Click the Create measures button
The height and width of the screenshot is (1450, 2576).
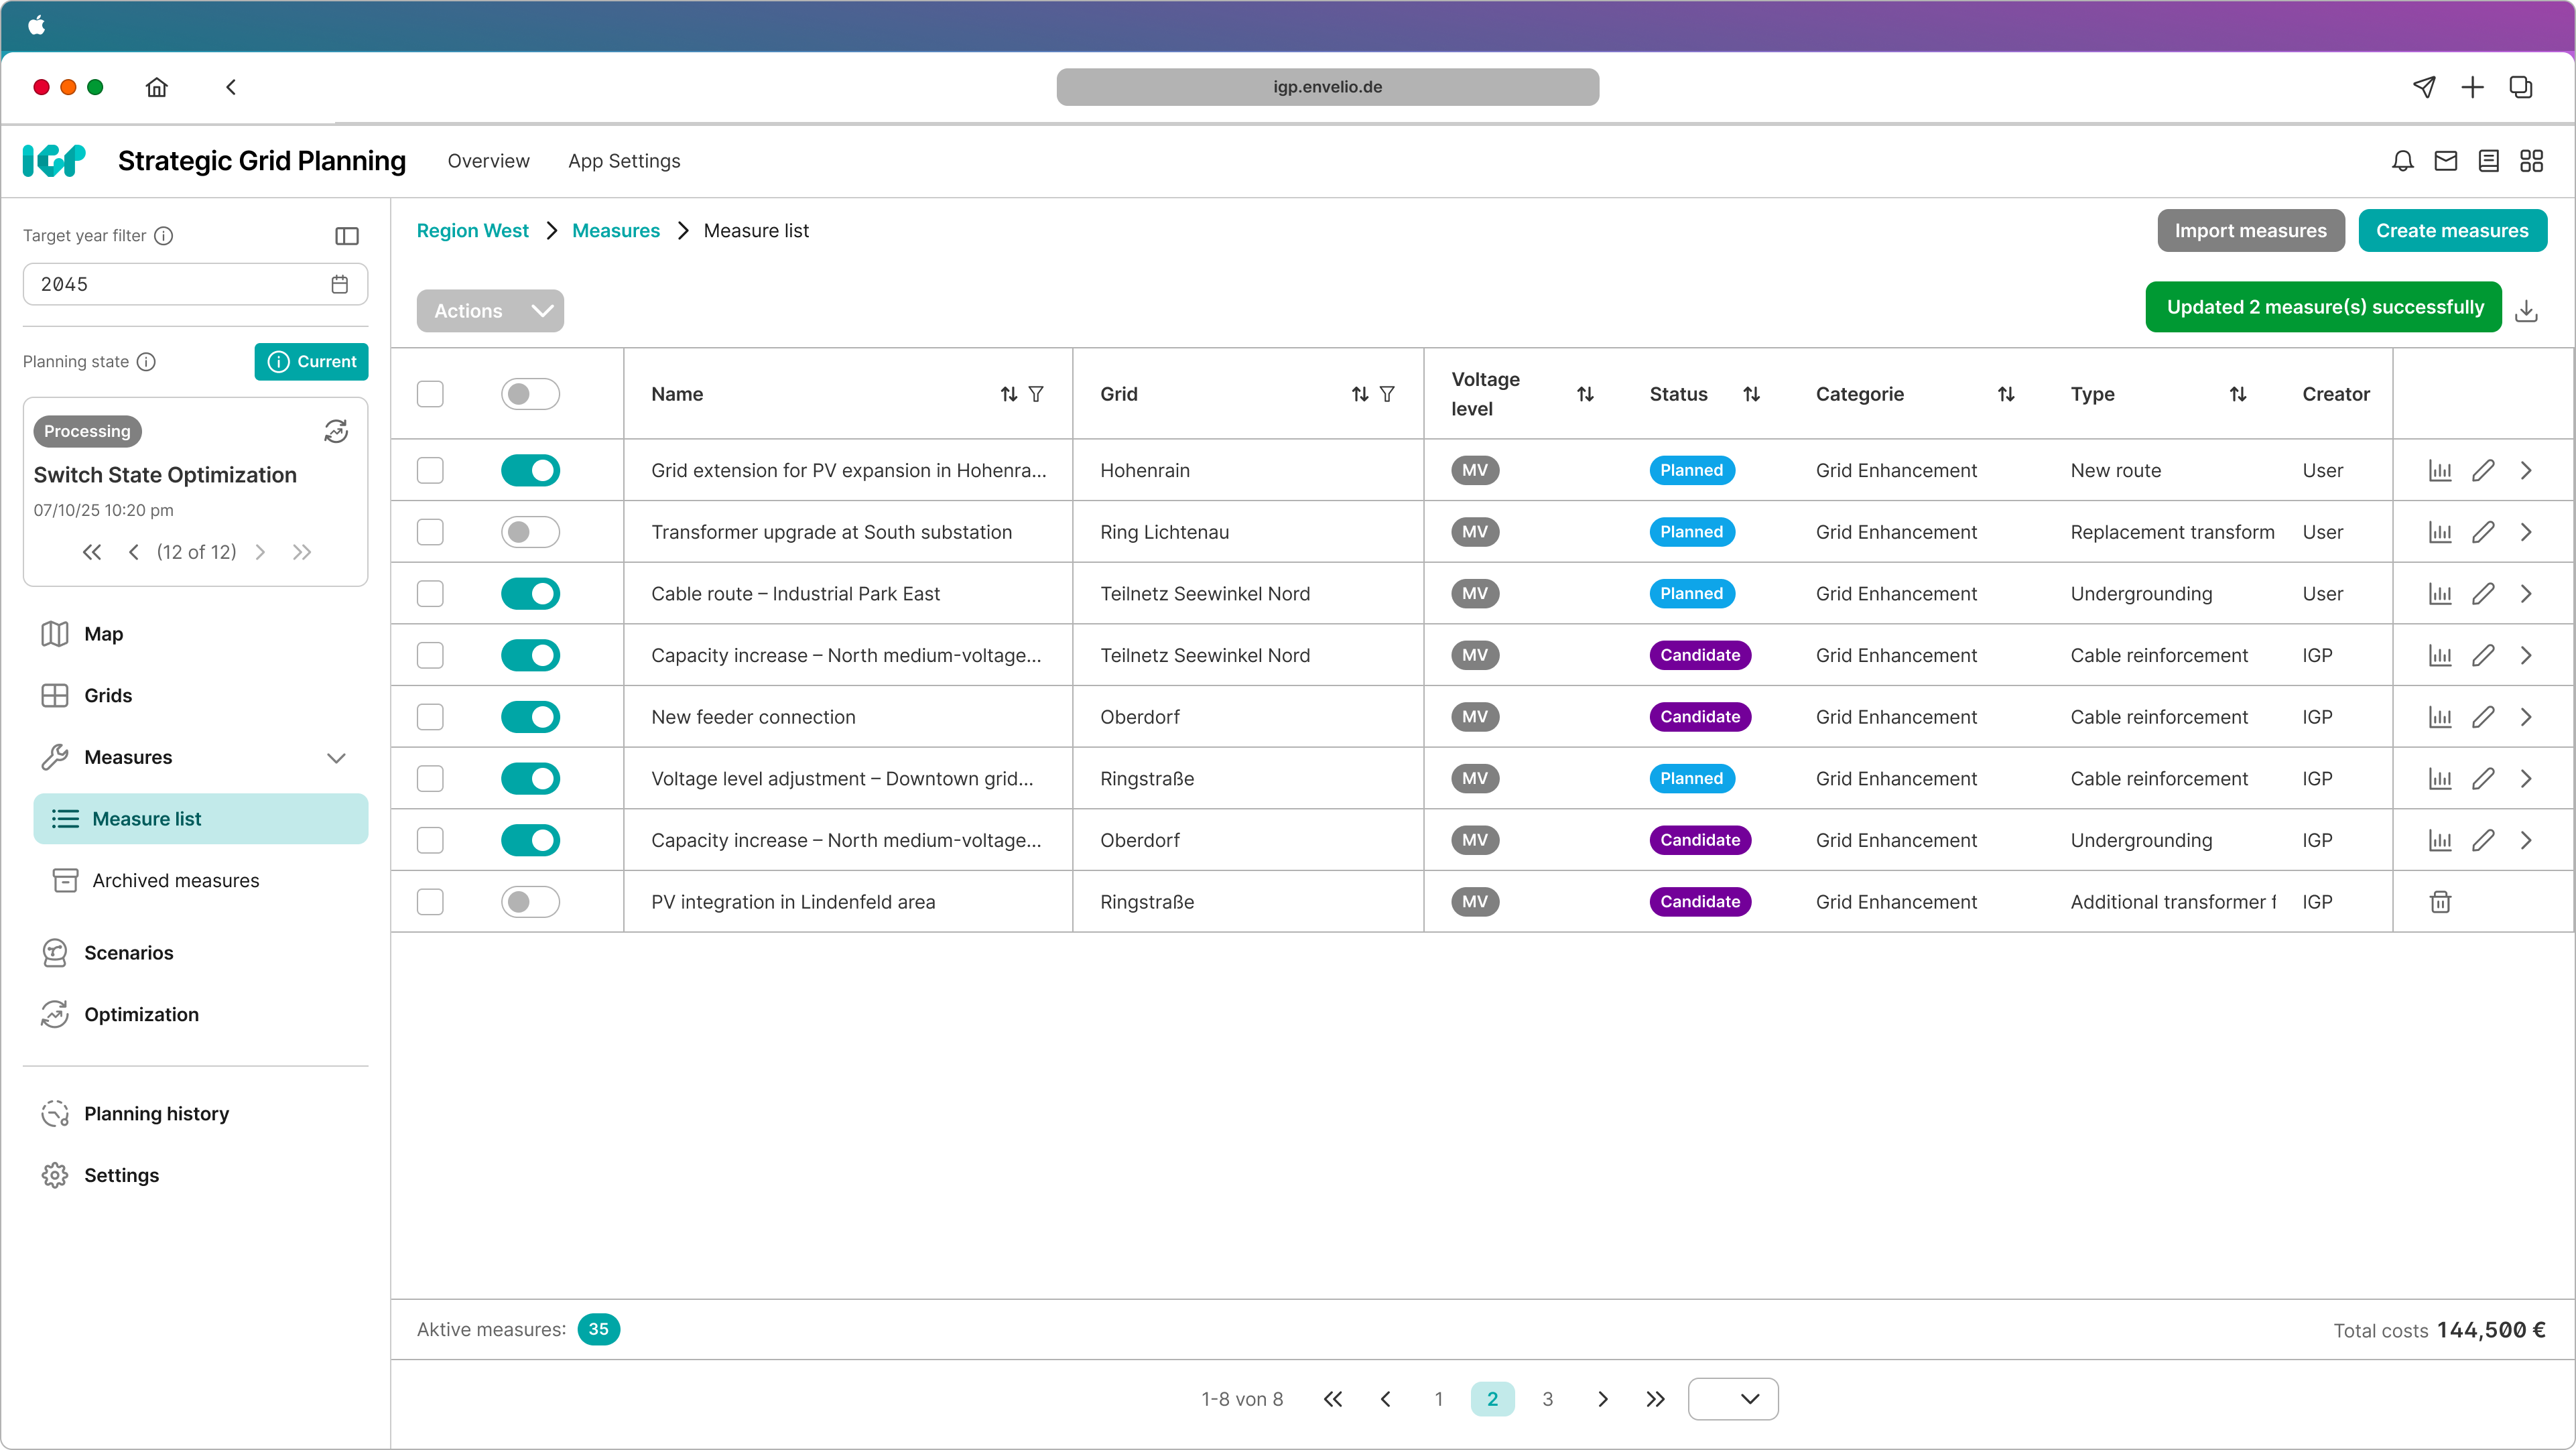pyautogui.click(x=2453, y=230)
